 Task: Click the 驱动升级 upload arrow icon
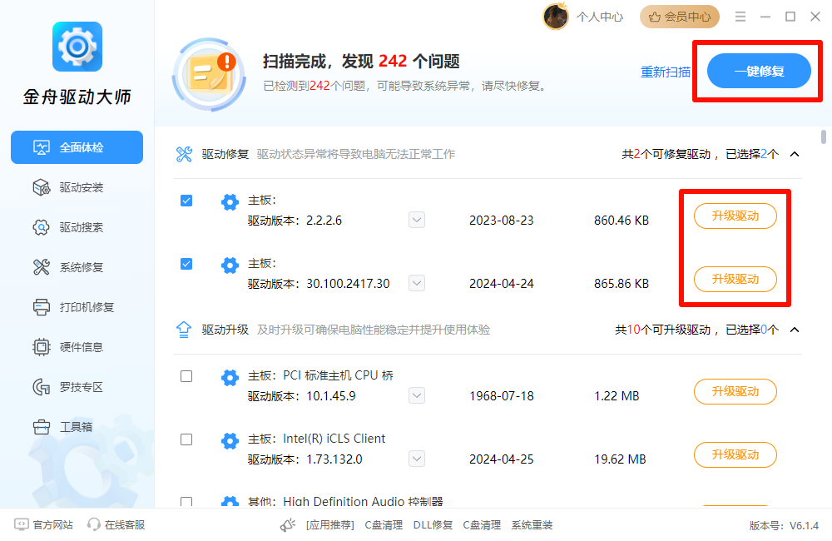(184, 330)
